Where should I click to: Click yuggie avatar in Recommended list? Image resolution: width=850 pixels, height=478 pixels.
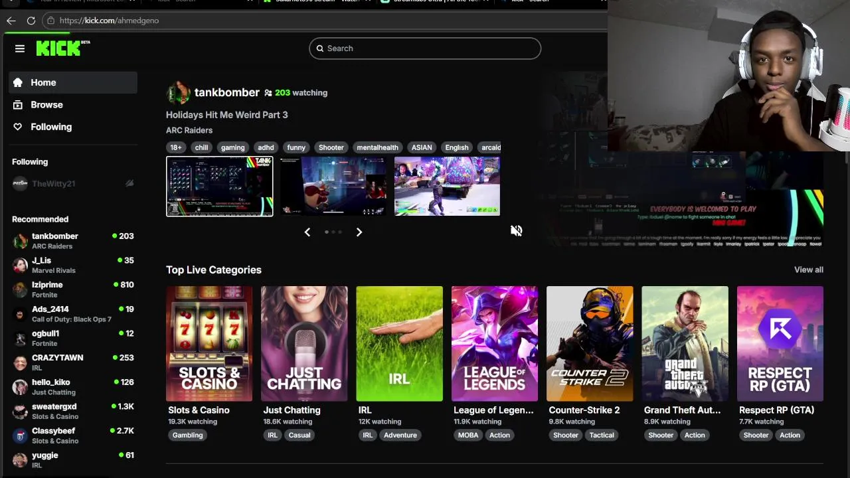pos(20,459)
